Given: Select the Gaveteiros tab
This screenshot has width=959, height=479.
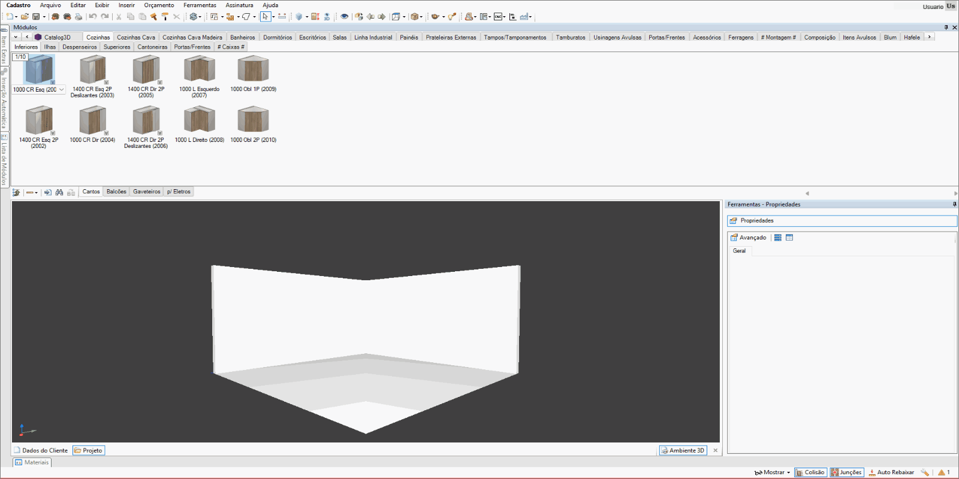Looking at the screenshot, I should pyautogui.click(x=147, y=192).
